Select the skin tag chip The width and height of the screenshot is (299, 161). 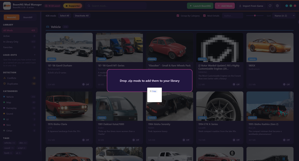point(23,143)
